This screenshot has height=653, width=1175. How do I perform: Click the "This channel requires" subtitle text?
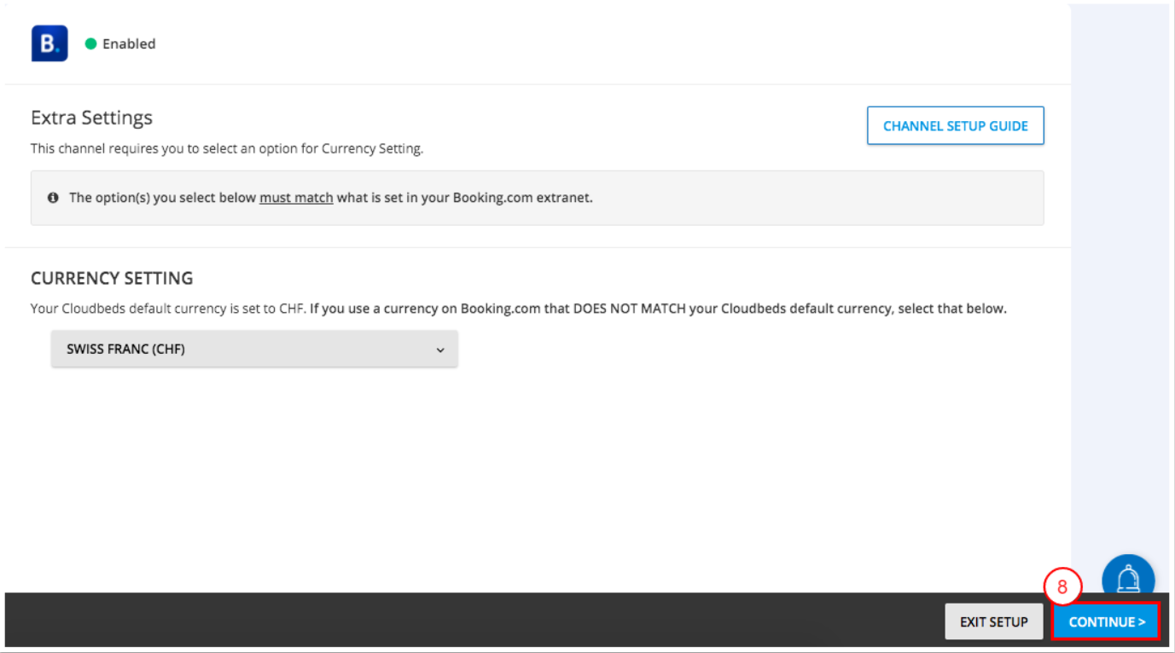coord(227,148)
